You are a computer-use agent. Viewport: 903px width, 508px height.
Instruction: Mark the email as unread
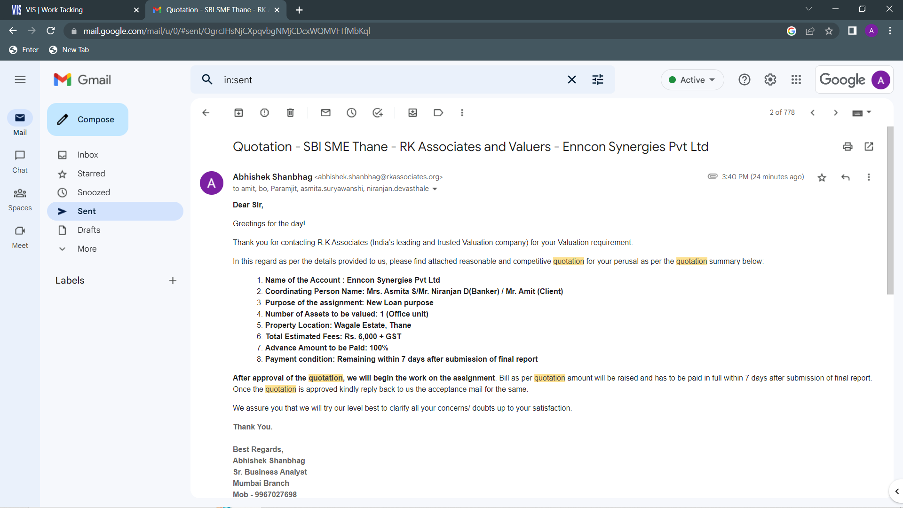326,113
